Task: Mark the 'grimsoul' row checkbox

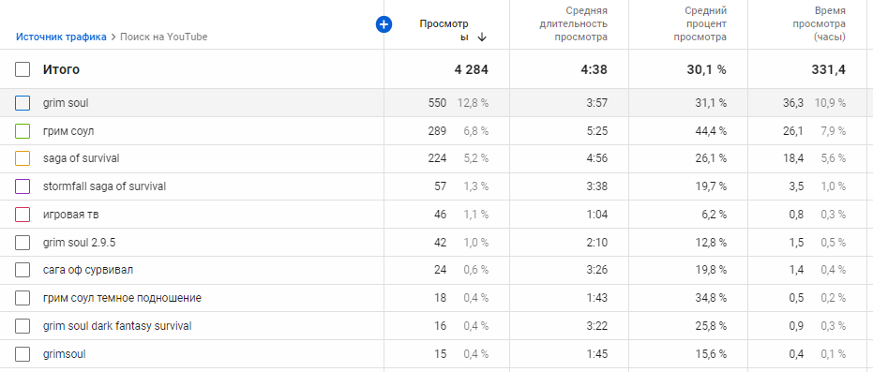Action: (23, 353)
